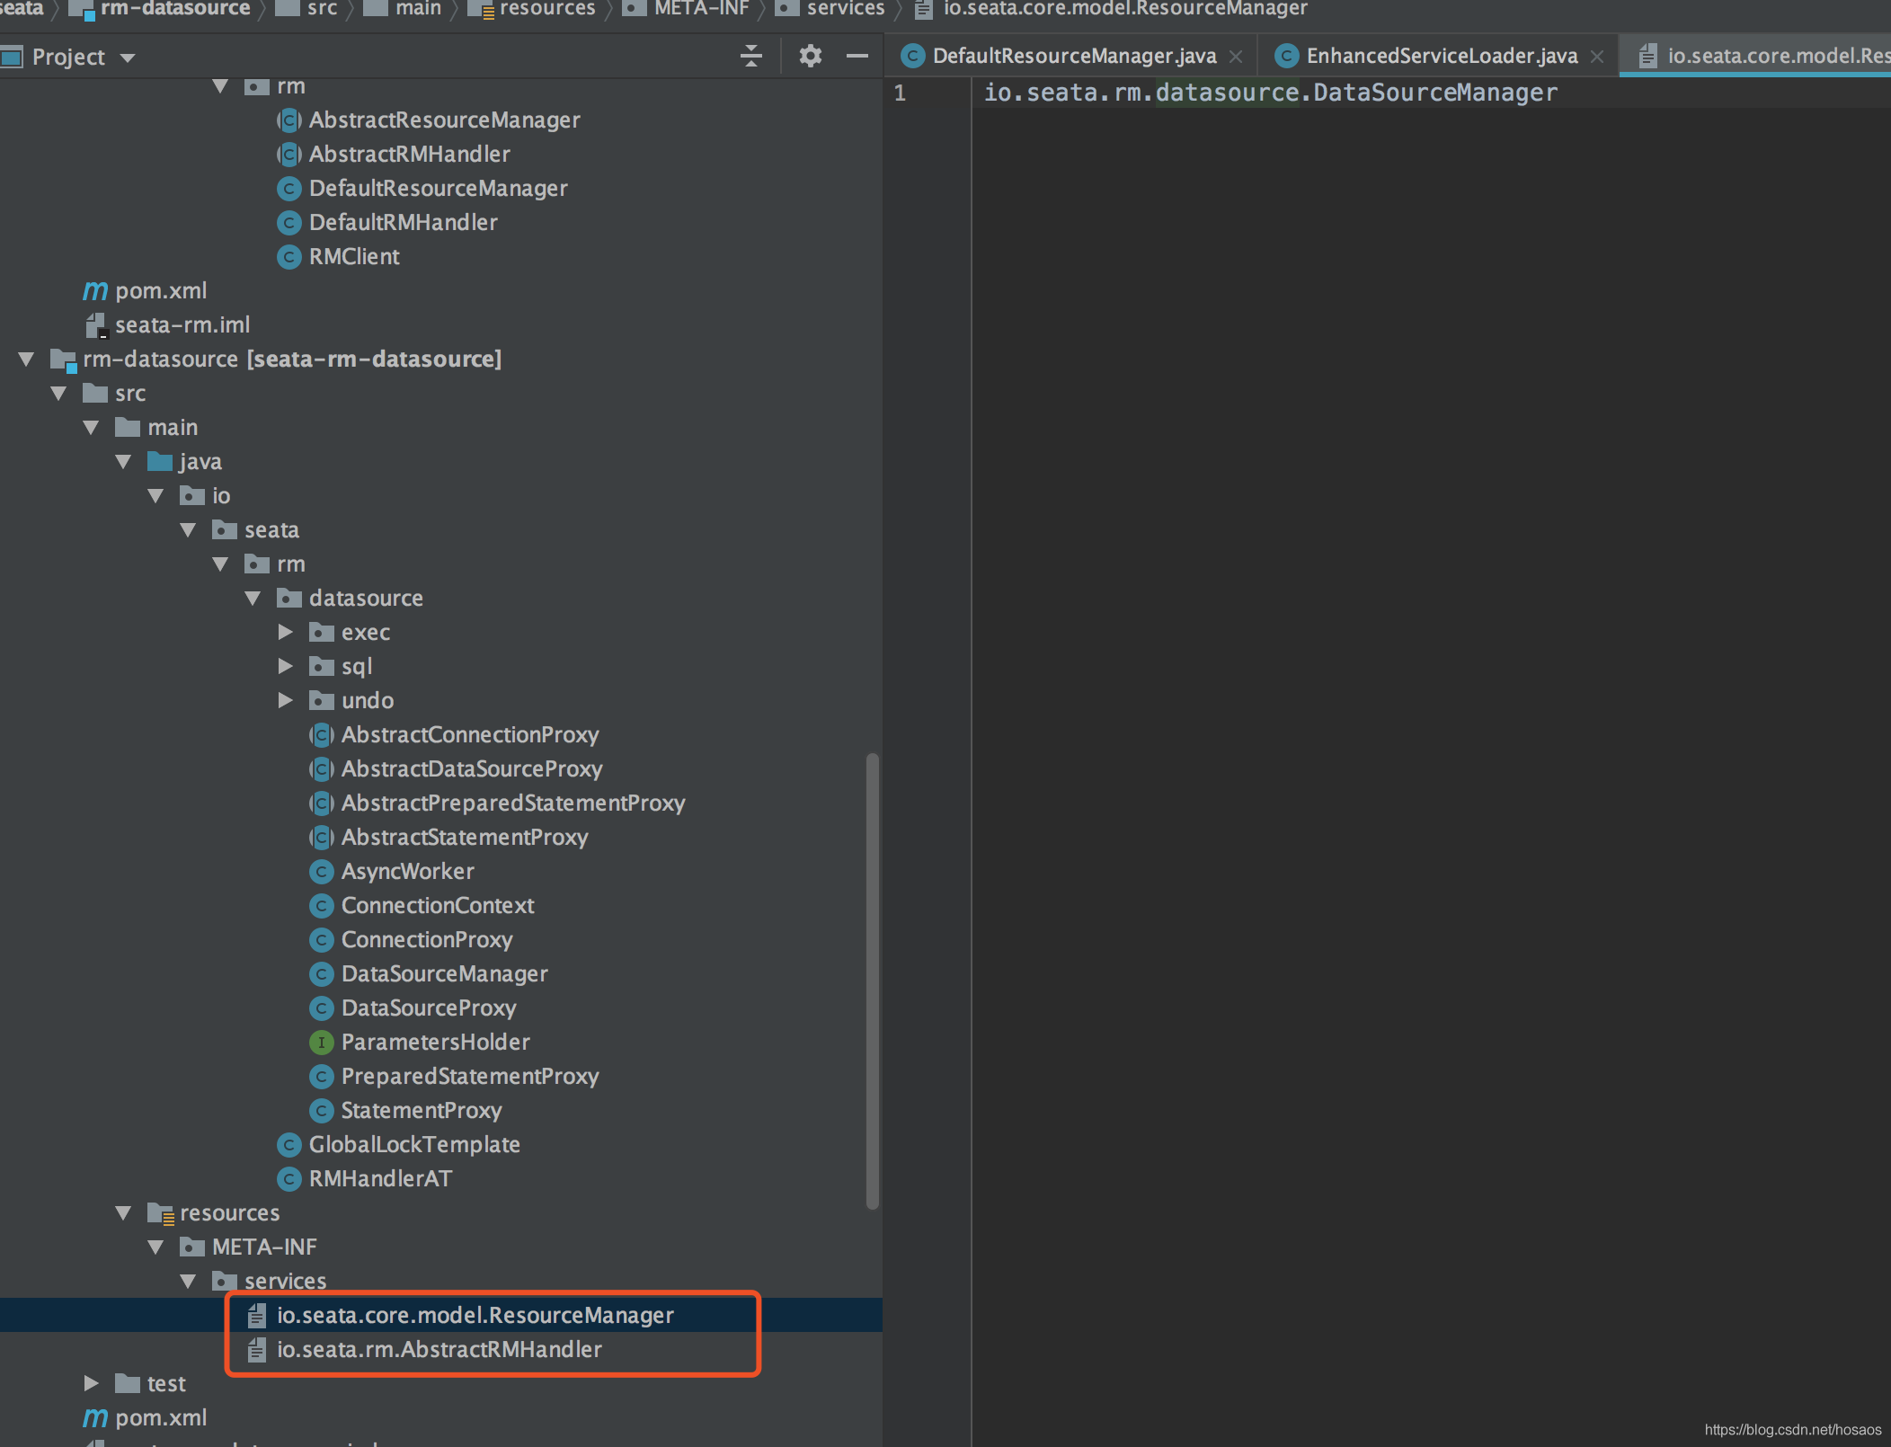Click the ParametersHolder interface icon
The image size is (1891, 1447).
[321, 1043]
